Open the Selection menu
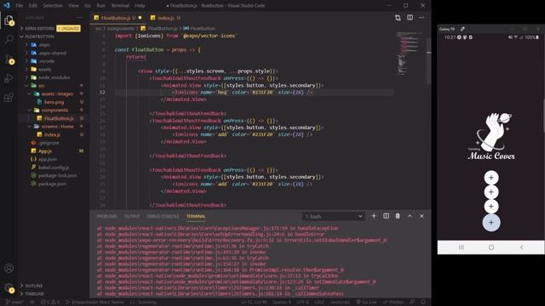545x306 pixels. coord(53,6)
